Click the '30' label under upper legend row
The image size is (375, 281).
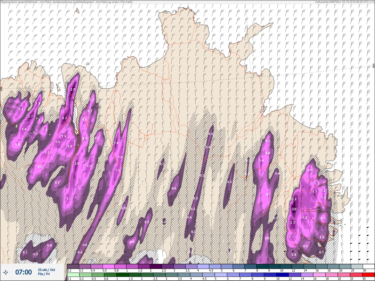click(x=364, y=270)
